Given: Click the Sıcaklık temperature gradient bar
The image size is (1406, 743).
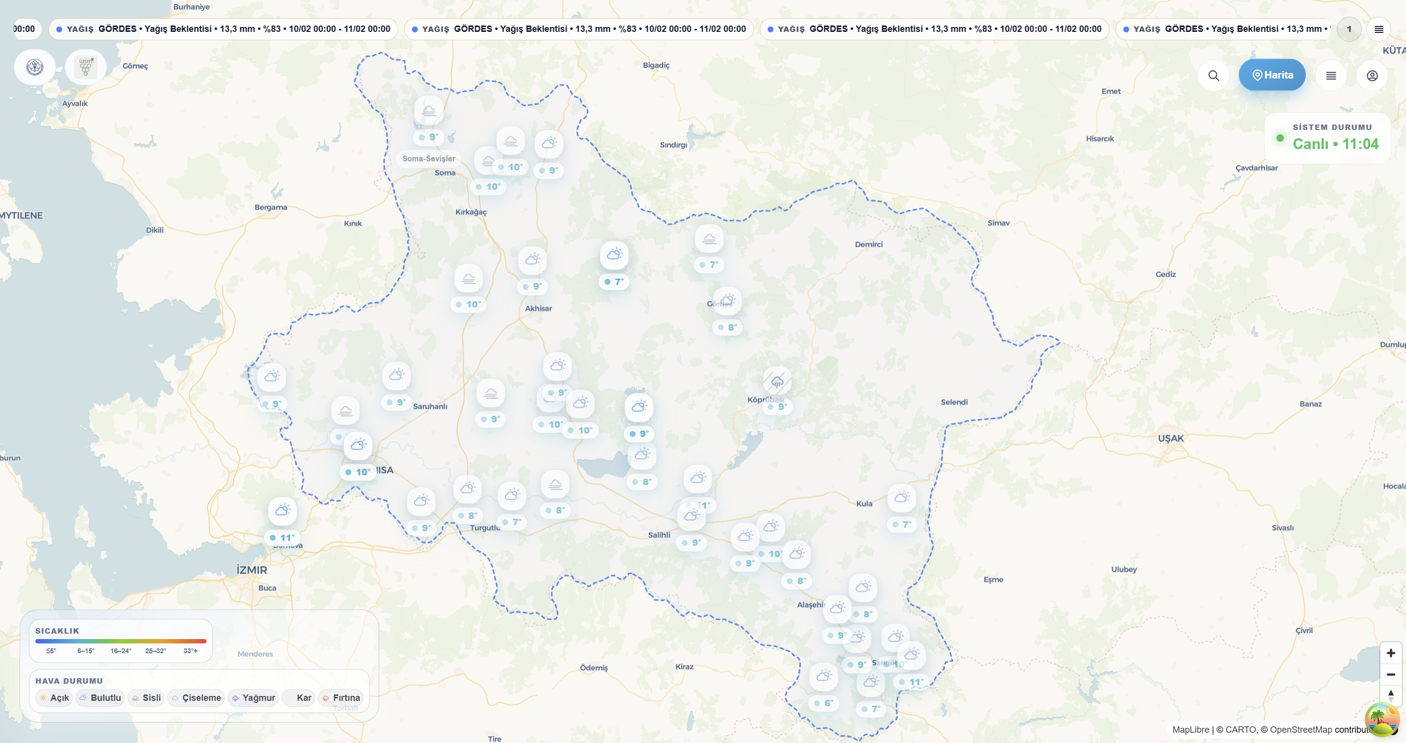Looking at the screenshot, I should click(121, 641).
